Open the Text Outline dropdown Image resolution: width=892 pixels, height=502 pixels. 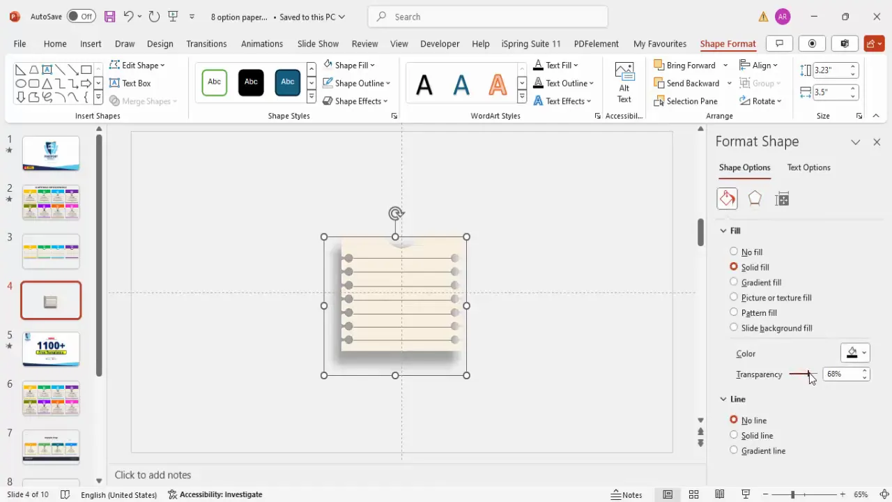pos(563,83)
